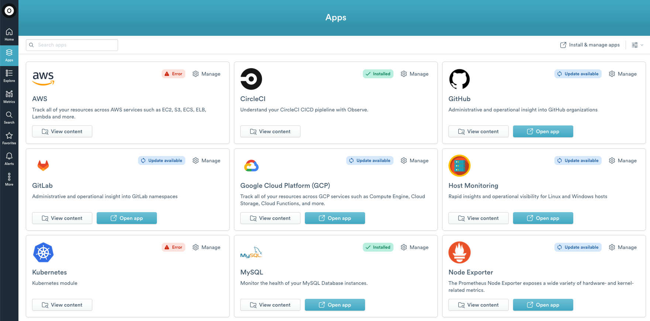Open the Node Exporter app

pos(543,305)
